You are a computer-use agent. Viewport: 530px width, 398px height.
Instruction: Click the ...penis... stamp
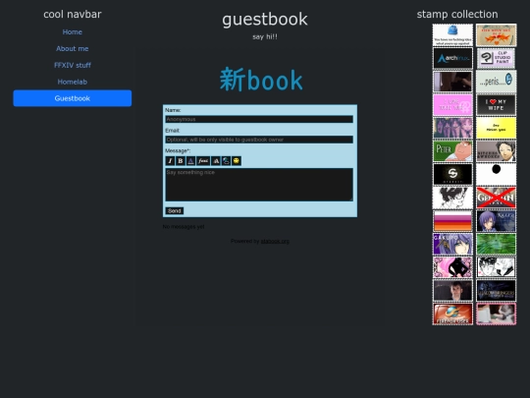(496, 82)
